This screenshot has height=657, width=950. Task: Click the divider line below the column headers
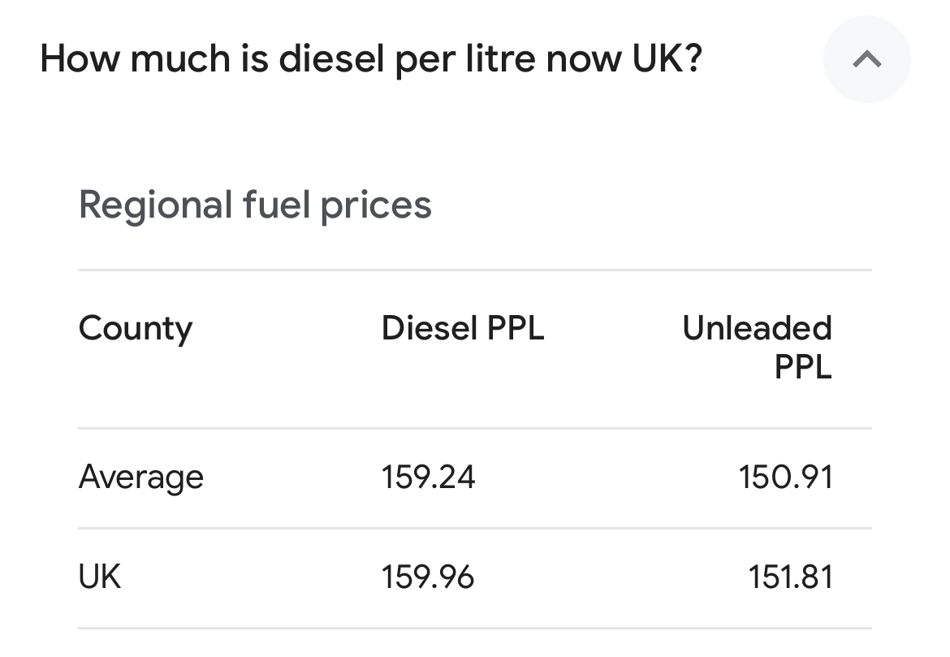(474, 428)
